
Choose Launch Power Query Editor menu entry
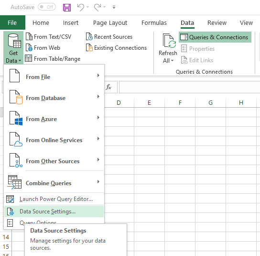pyautogui.click(x=54, y=199)
